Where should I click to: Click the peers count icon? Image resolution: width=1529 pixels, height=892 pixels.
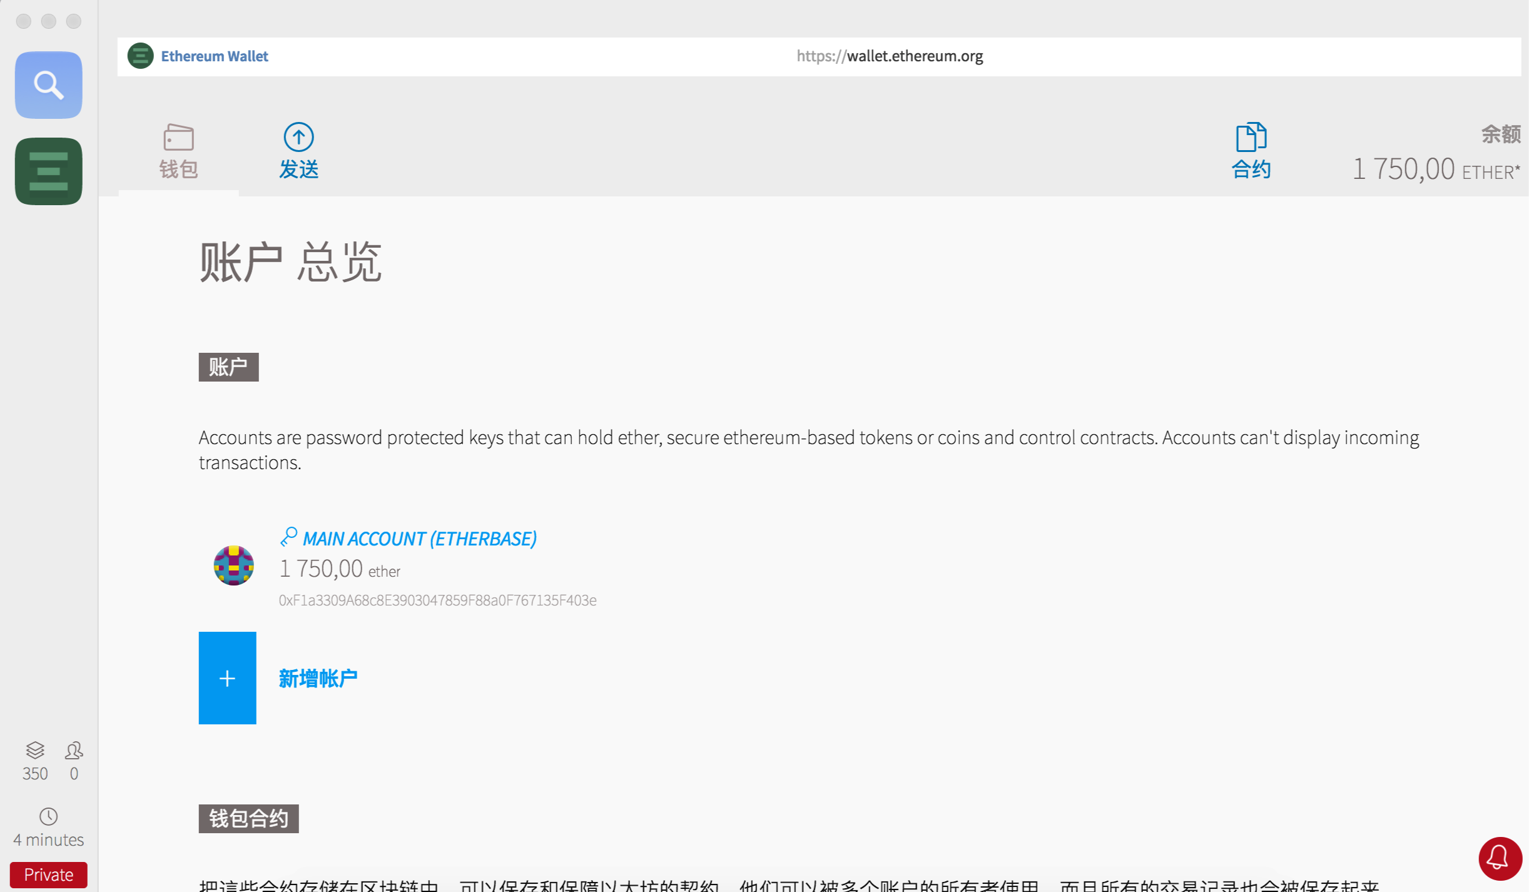(x=74, y=750)
